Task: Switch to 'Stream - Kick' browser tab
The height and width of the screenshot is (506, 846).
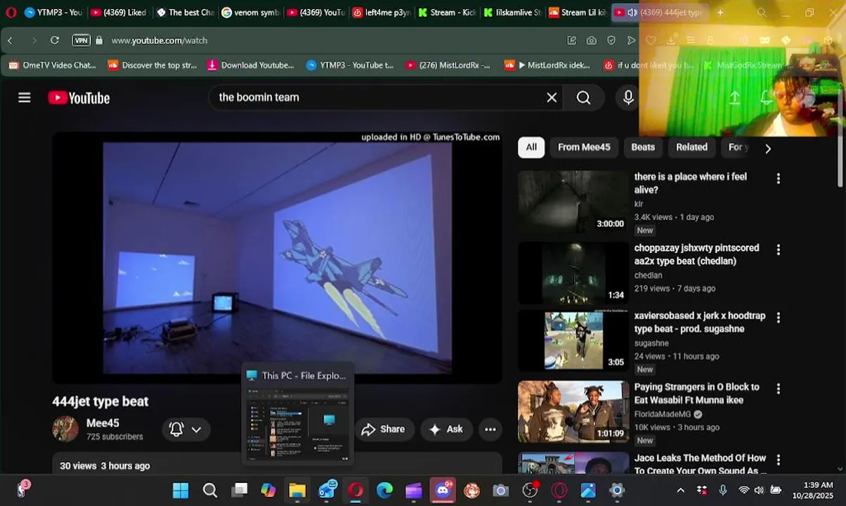Action: 447,13
